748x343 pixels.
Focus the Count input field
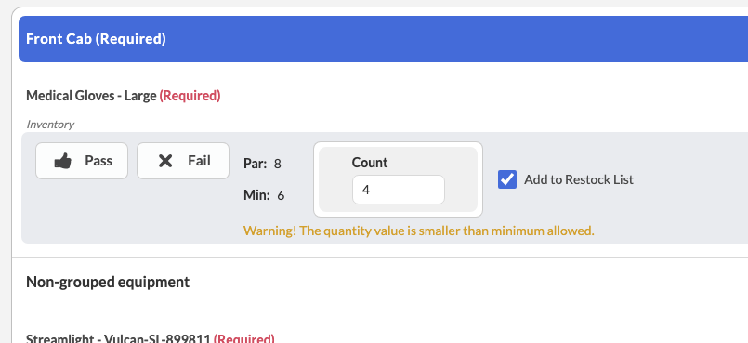(x=399, y=190)
